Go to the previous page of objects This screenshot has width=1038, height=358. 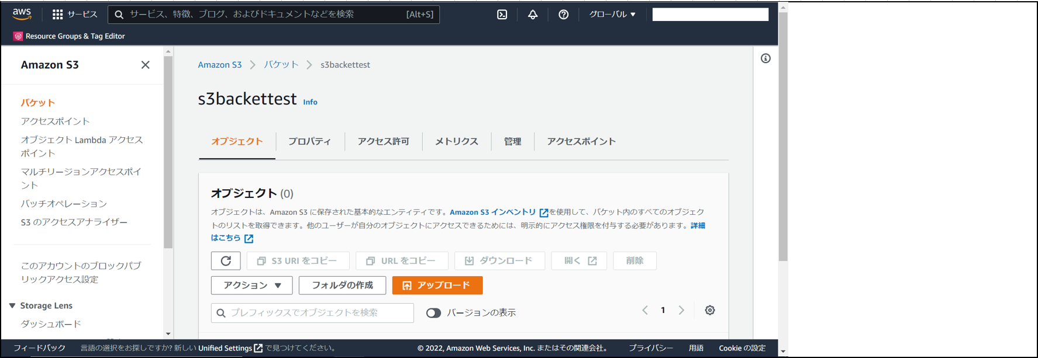click(645, 310)
